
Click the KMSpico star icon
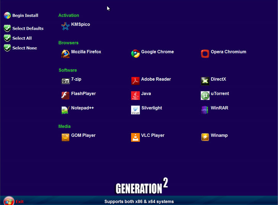click(65, 26)
